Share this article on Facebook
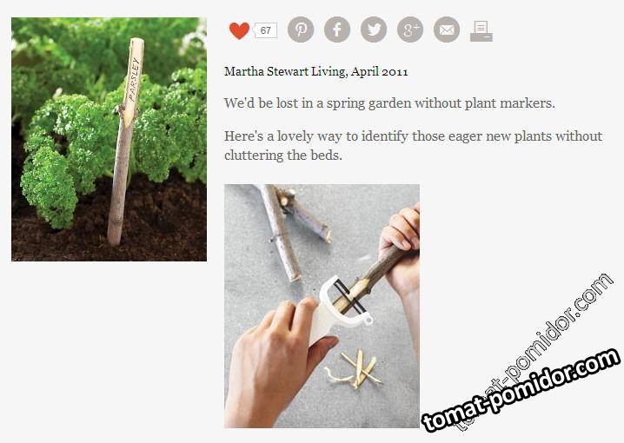624x443 pixels. pyautogui.click(x=337, y=30)
